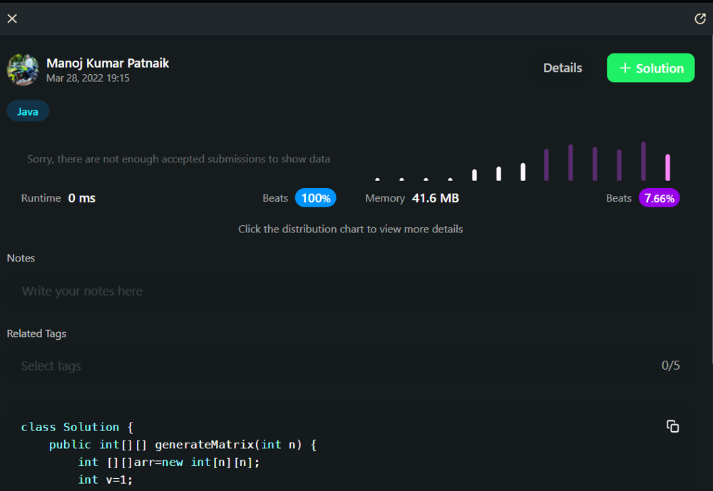Click the purple 7.66% memory beats badge
This screenshot has height=491, width=713.
click(659, 198)
